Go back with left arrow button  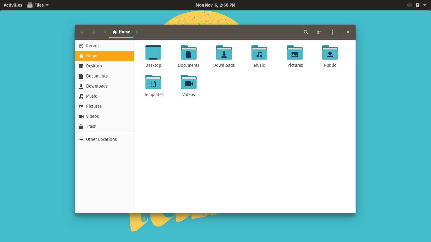pyautogui.click(x=82, y=32)
